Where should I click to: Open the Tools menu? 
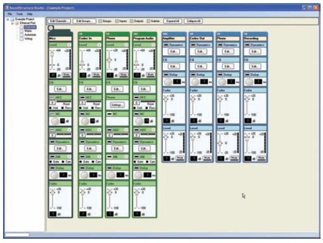(20, 14)
